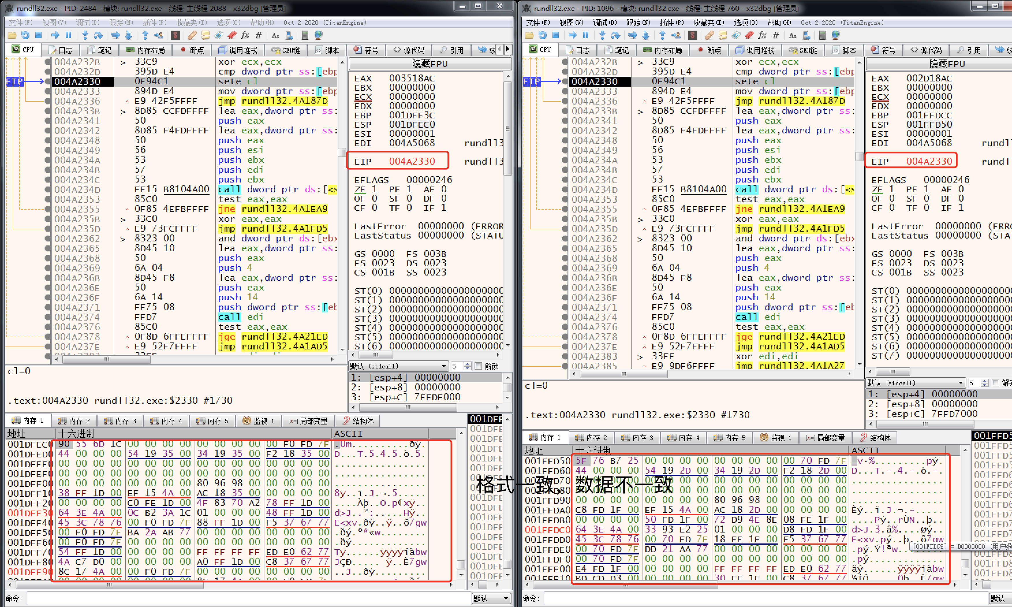Click Scylla 'S' icon in left toolbar
This screenshot has width=1012, height=607.
[175, 36]
